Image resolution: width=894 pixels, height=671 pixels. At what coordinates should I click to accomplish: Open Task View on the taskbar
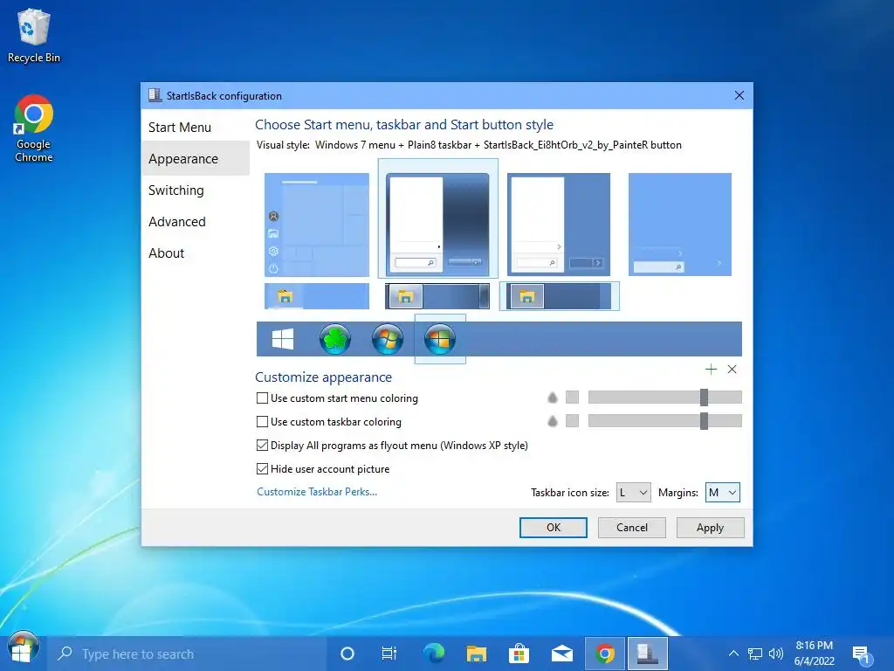coord(389,654)
